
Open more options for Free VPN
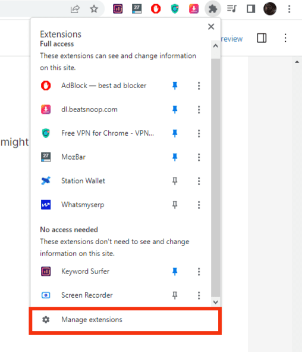pos(199,133)
